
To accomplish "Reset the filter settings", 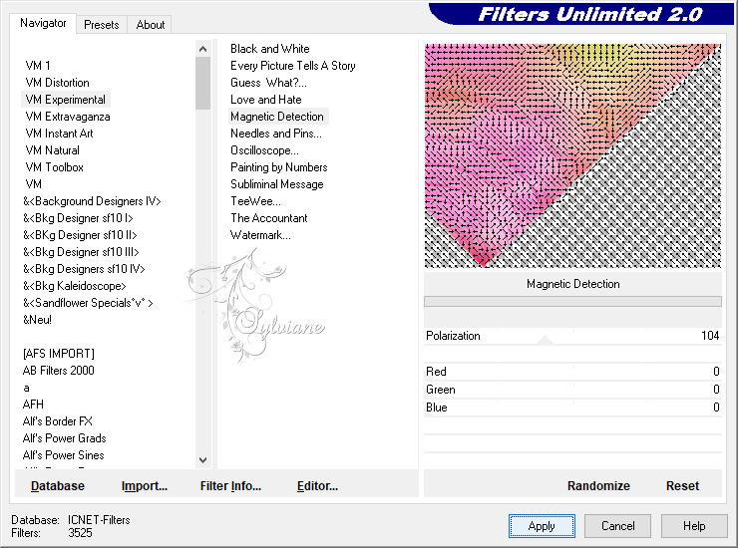I will click(682, 485).
